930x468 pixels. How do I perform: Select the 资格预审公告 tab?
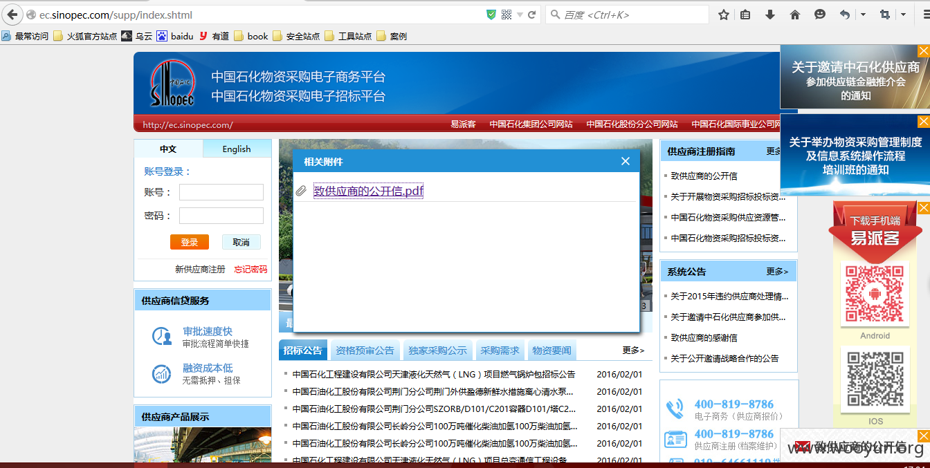365,350
